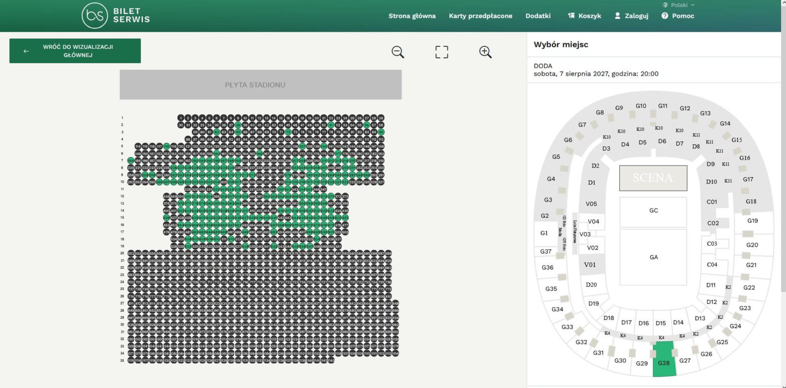786x388 pixels.
Task: Pick sector G37 on the stadium map
Action: (546, 251)
